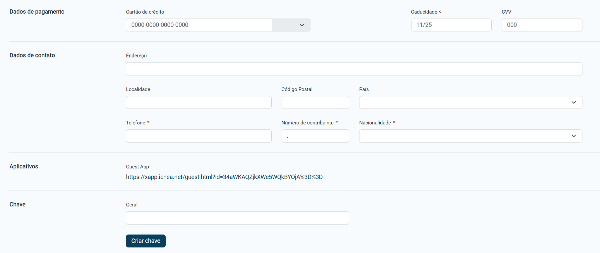Click the Cartão de crédito label
Image resolution: width=600 pixels, height=253 pixels.
coord(145,12)
